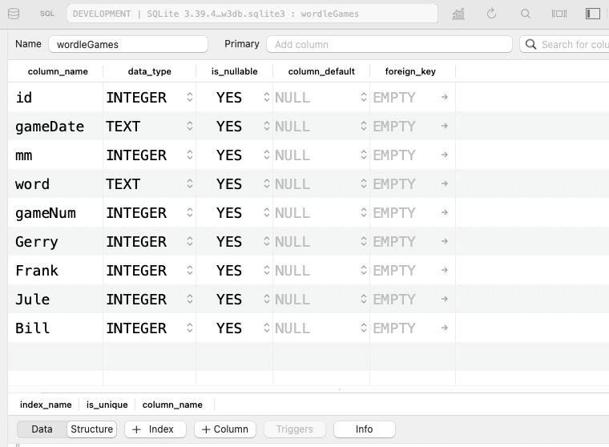The image size is (609, 447).
Task: Change data_type stepper for Bill column
Action: click(190, 328)
